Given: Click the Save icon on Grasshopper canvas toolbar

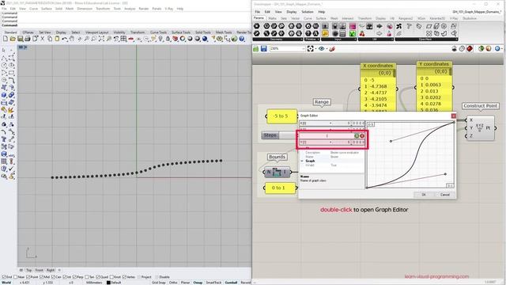Looking at the screenshot, I should [x=263, y=48].
